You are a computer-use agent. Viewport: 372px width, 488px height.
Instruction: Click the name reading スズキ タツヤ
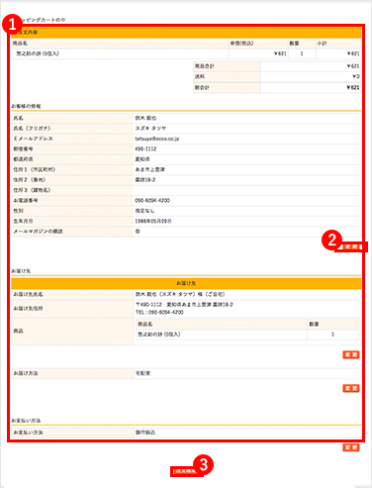pos(150,128)
